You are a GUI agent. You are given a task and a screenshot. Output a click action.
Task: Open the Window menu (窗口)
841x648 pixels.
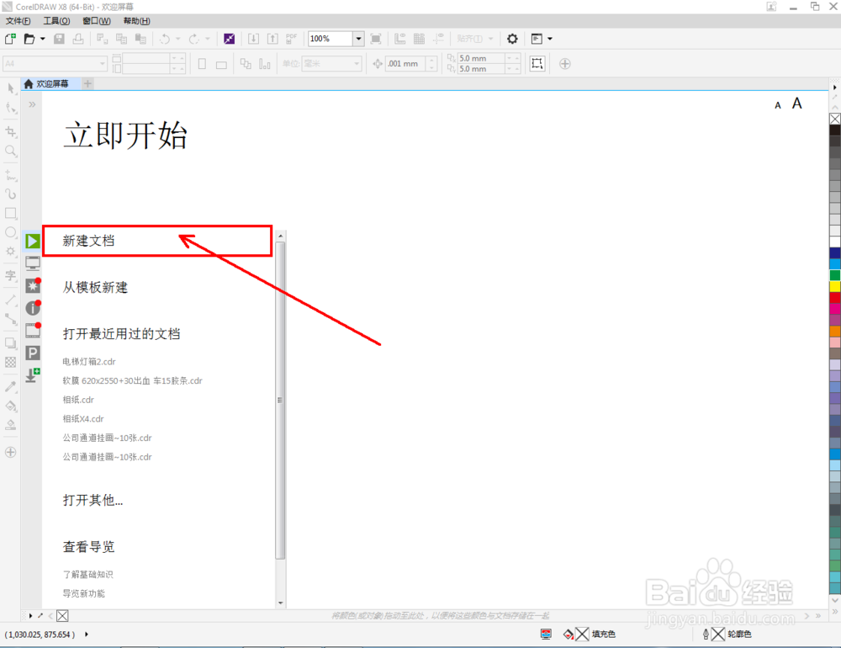[x=97, y=21]
